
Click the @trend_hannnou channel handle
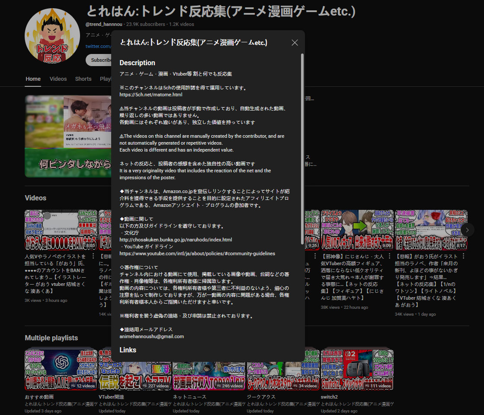(104, 24)
